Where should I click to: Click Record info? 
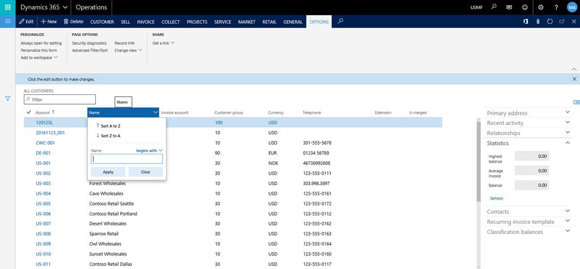(x=125, y=43)
